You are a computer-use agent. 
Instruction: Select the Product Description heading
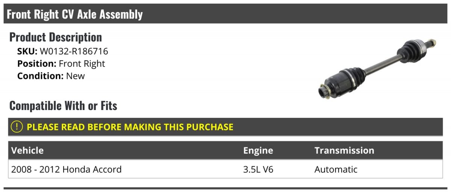(56, 37)
